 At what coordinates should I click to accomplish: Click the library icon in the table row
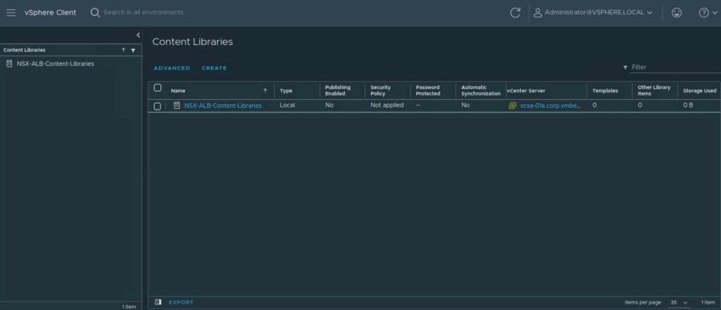pyautogui.click(x=177, y=105)
